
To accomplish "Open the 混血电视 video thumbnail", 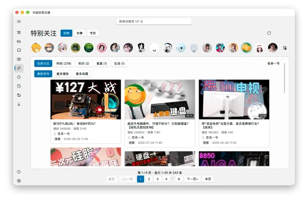I will click(x=234, y=100).
